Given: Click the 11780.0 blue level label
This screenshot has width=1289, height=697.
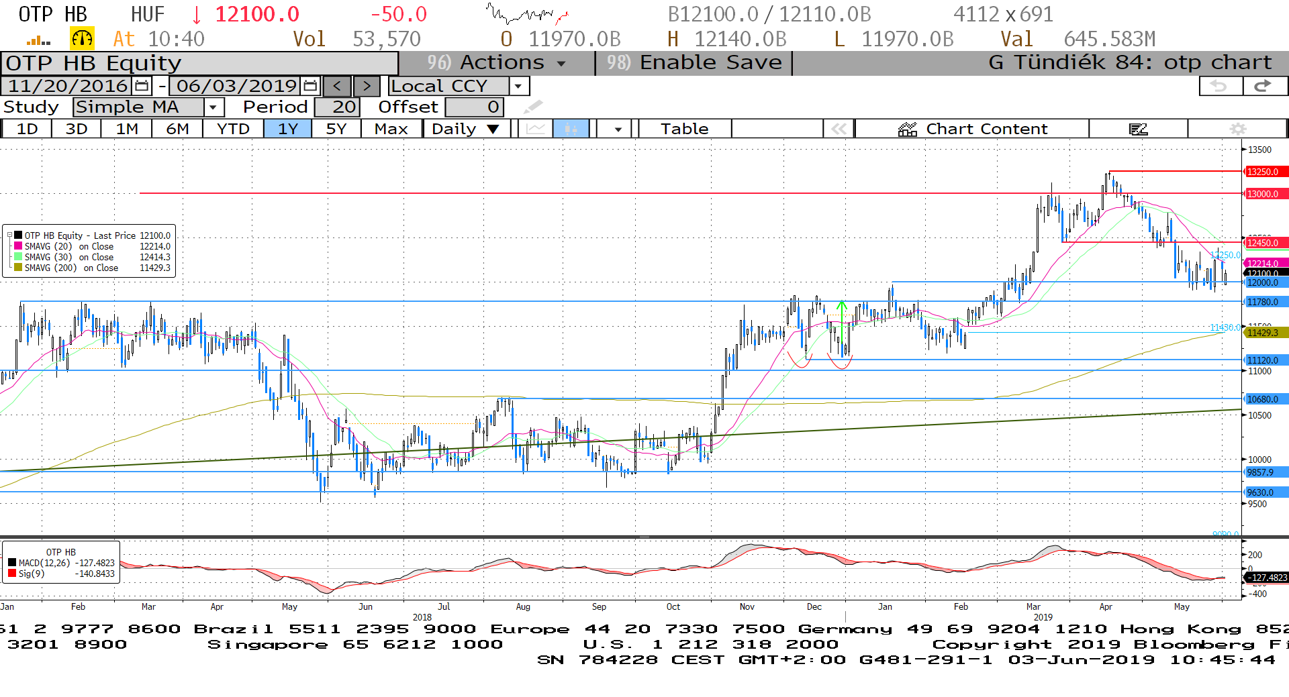Looking at the screenshot, I should [1266, 302].
